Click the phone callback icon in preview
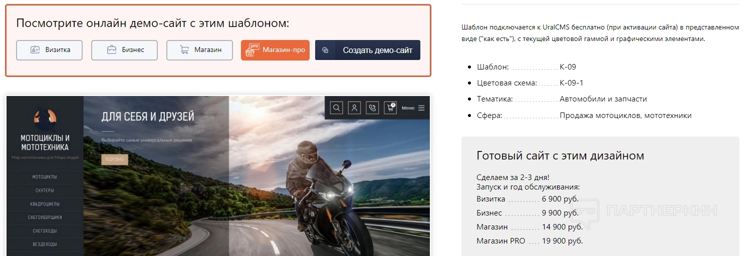Viewport: 743px width, 256px height. (x=372, y=107)
